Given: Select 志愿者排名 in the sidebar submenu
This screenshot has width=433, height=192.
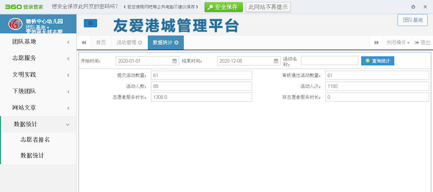Looking at the screenshot, I should tap(35, 140).
